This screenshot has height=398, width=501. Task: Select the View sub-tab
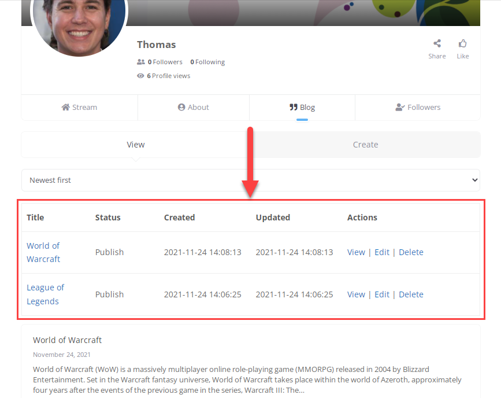(135, 145)
